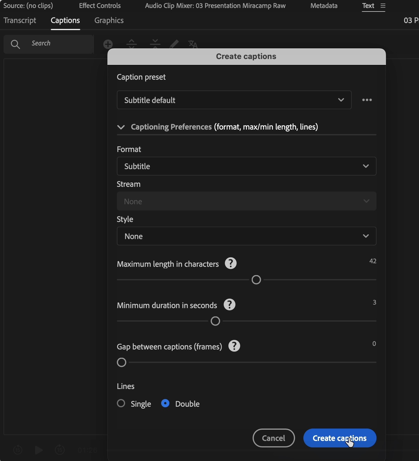Show help for Minimum duration in seconds

coord(230,305)
